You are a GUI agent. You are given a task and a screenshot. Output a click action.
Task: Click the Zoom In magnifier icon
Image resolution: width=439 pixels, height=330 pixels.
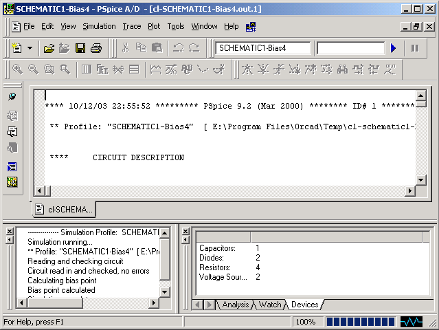point(17,69)
